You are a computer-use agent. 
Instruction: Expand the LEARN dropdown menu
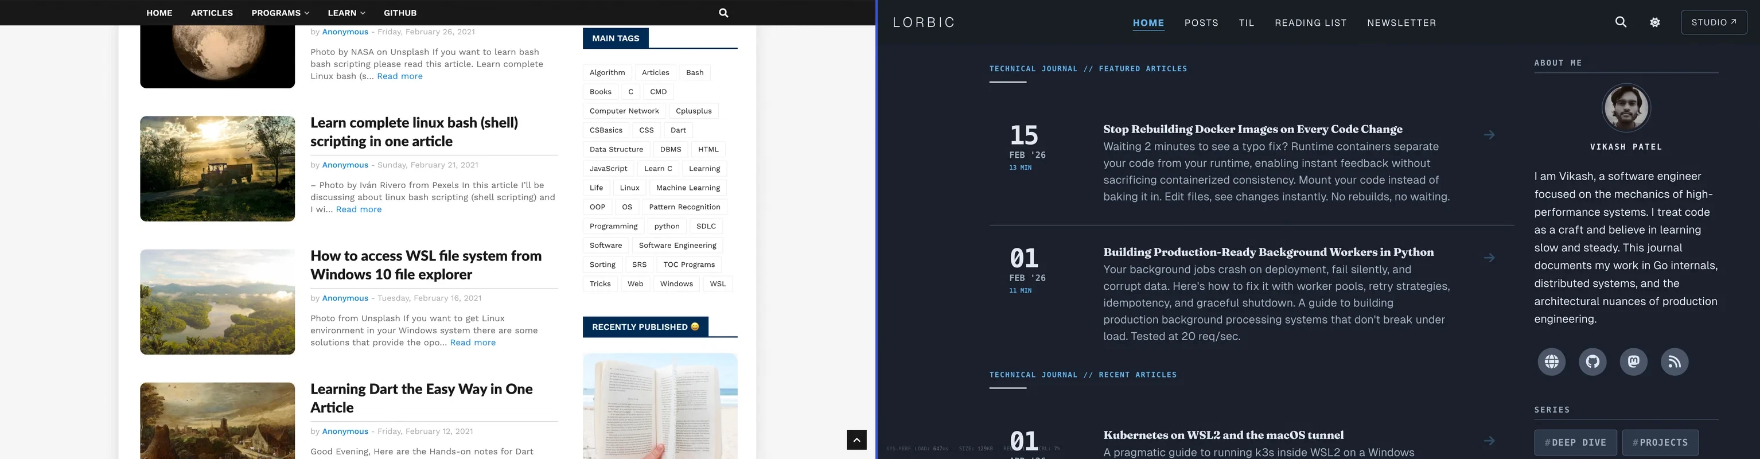[346, 13]
